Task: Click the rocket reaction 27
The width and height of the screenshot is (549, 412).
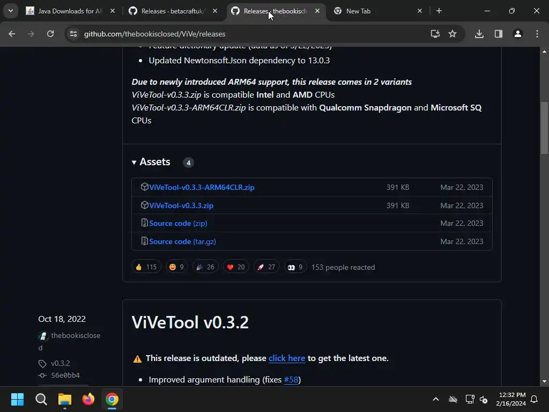Action: pyautogui.click(x=266, y=267)
